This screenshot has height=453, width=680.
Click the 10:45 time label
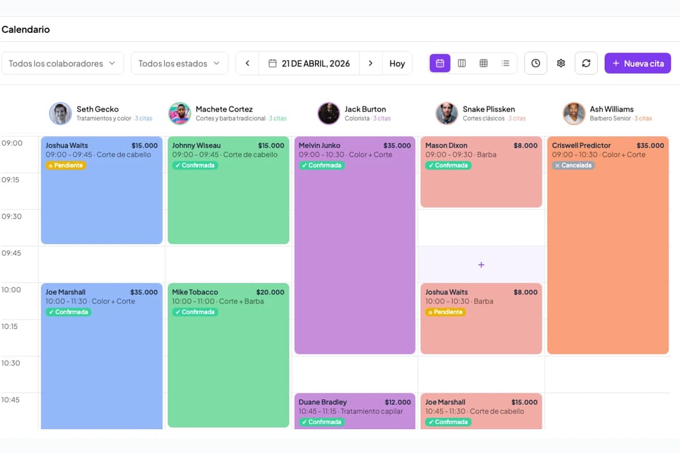pos(11,400)
